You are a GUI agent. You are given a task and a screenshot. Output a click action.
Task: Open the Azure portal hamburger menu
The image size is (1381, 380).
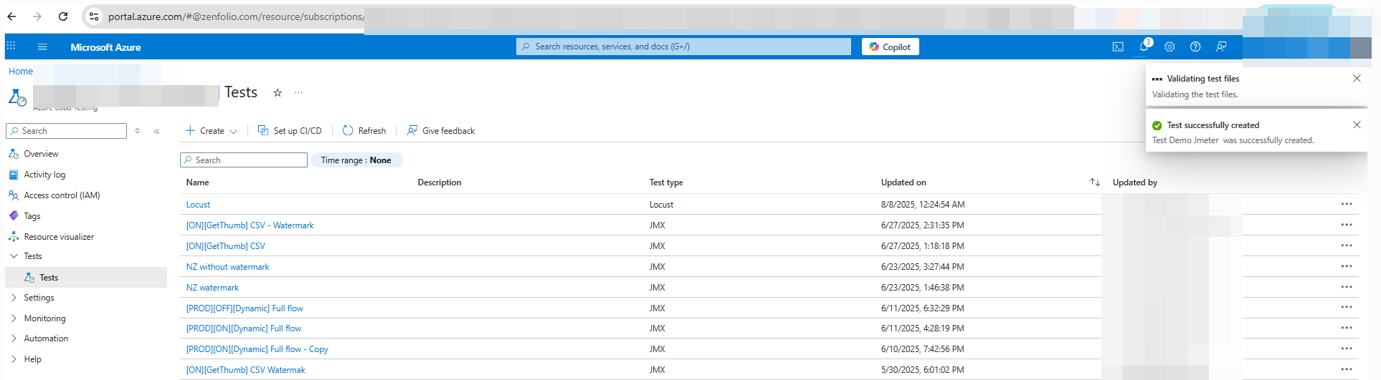42,47
